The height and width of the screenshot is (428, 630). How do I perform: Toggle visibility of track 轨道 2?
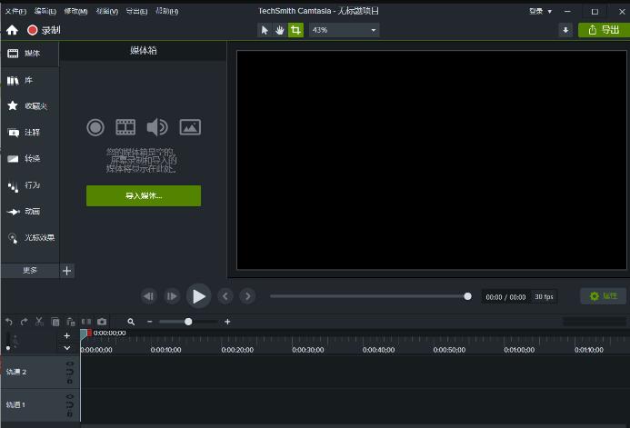pos(70,364)
